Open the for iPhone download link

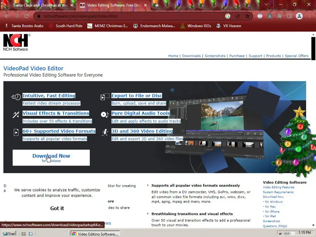[x=272, y=211]
